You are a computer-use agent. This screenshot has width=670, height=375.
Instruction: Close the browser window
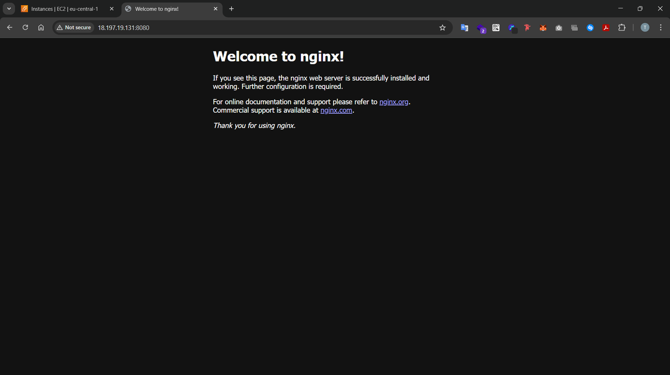point(660,8)
